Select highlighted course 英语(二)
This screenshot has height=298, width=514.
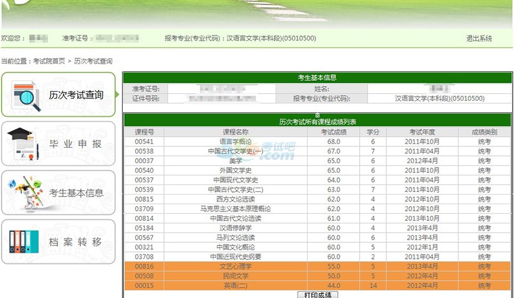236,286
